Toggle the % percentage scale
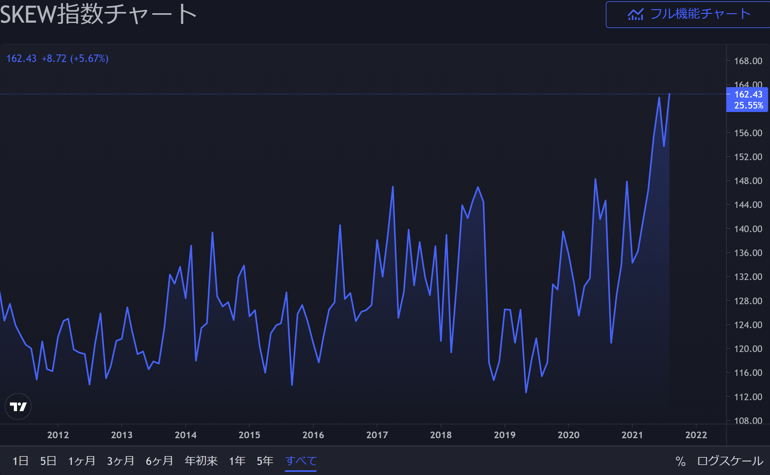Image resolution: width=770 pixels, height=475 pixels. pos(680,461)
